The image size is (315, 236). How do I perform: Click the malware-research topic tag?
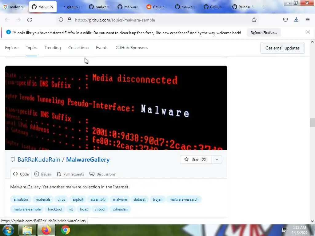coord(184,199)
